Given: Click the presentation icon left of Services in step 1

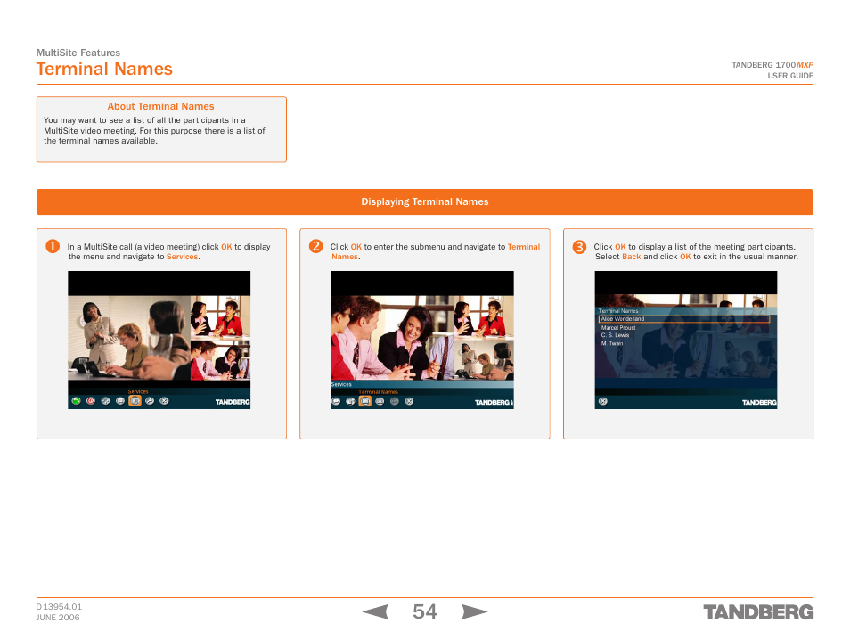Looking at the screenshot, I should (120, 401).
